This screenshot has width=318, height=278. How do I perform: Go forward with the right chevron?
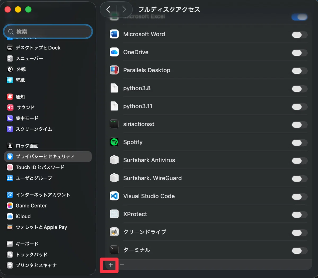[x=124, y=10]
